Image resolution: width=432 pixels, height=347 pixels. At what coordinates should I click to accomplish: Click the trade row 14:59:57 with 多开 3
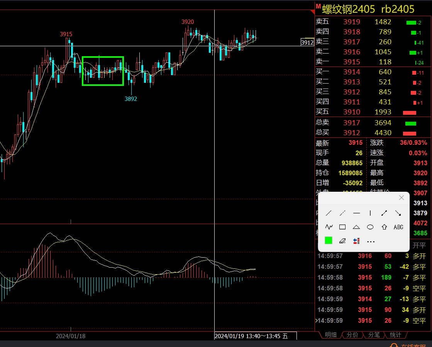tap(372, 256)
